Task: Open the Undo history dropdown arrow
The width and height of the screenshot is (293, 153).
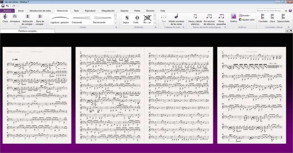Action: click(x=10, y=6)
